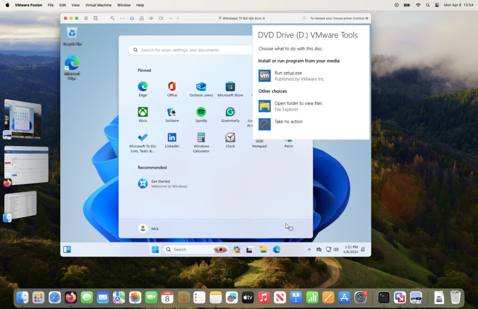Image resolution: width=478 pixels, height=309 pixels.
Task: Click the taskbar Search box
Action: pyautogui.click(x=196, y=250)
